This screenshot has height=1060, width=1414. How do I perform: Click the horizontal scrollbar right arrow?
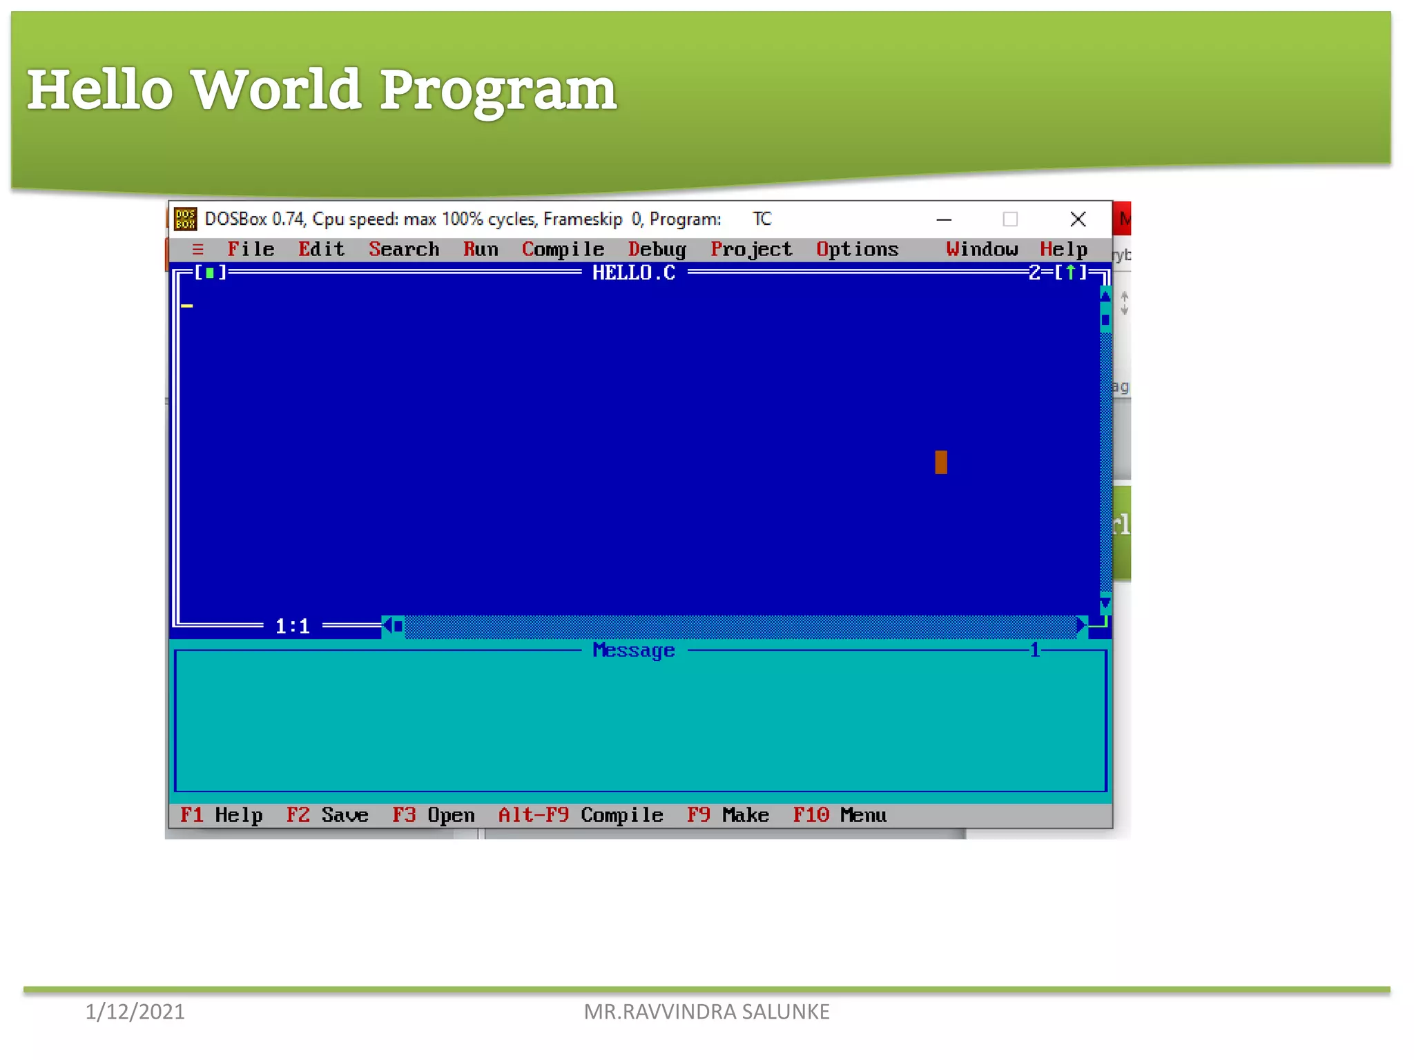tap(1081, 626)
